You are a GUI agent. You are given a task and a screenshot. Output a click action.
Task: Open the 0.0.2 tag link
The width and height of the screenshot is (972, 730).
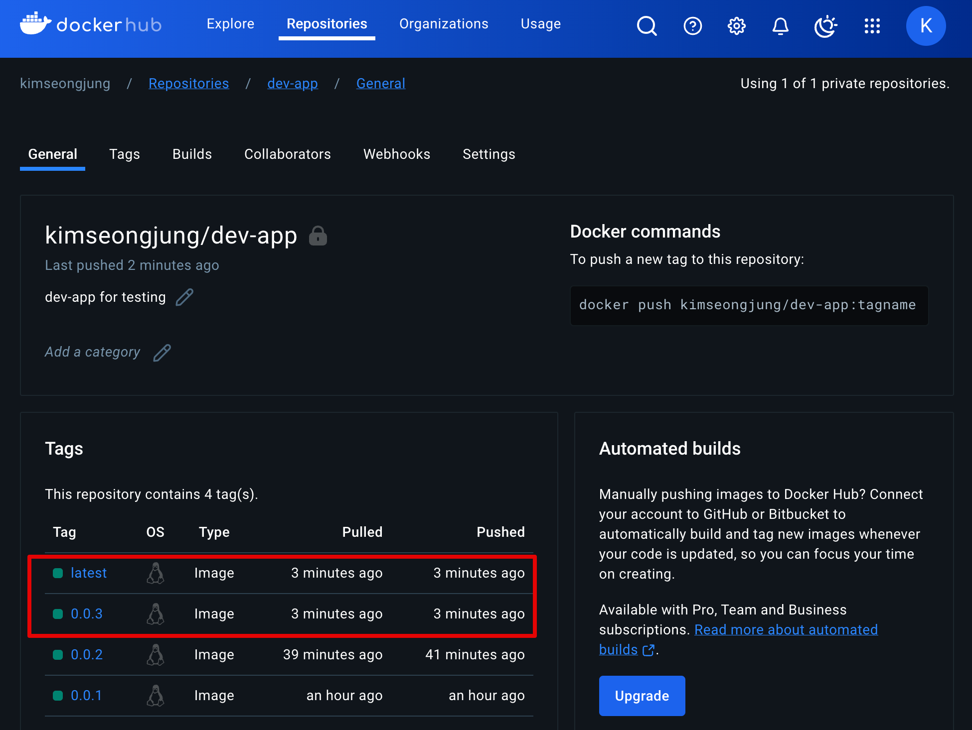tap(87, 655)
